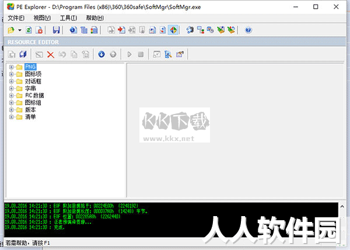Expand the 版本 folder node

click(11, 110)
